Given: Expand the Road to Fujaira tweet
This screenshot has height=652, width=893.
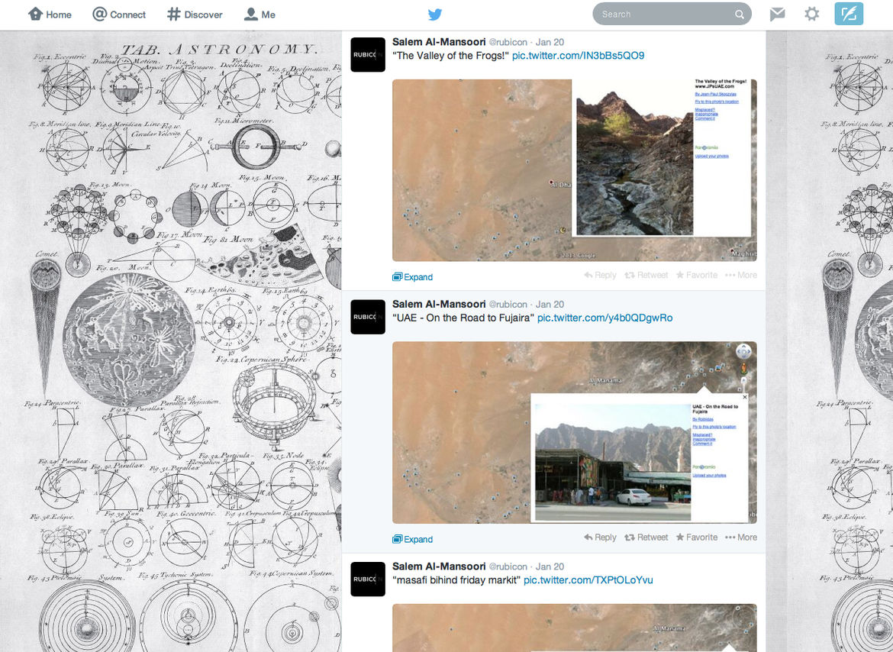Looking at the screenshot, I should click(x=413, y=539).
